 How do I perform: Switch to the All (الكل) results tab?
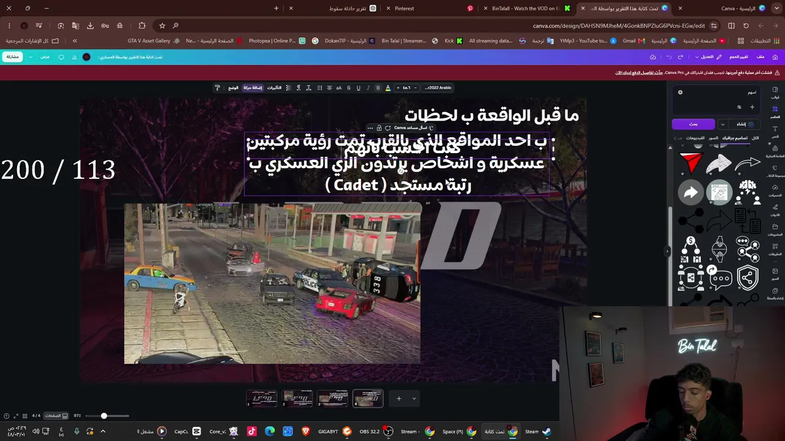click(755, 138)
